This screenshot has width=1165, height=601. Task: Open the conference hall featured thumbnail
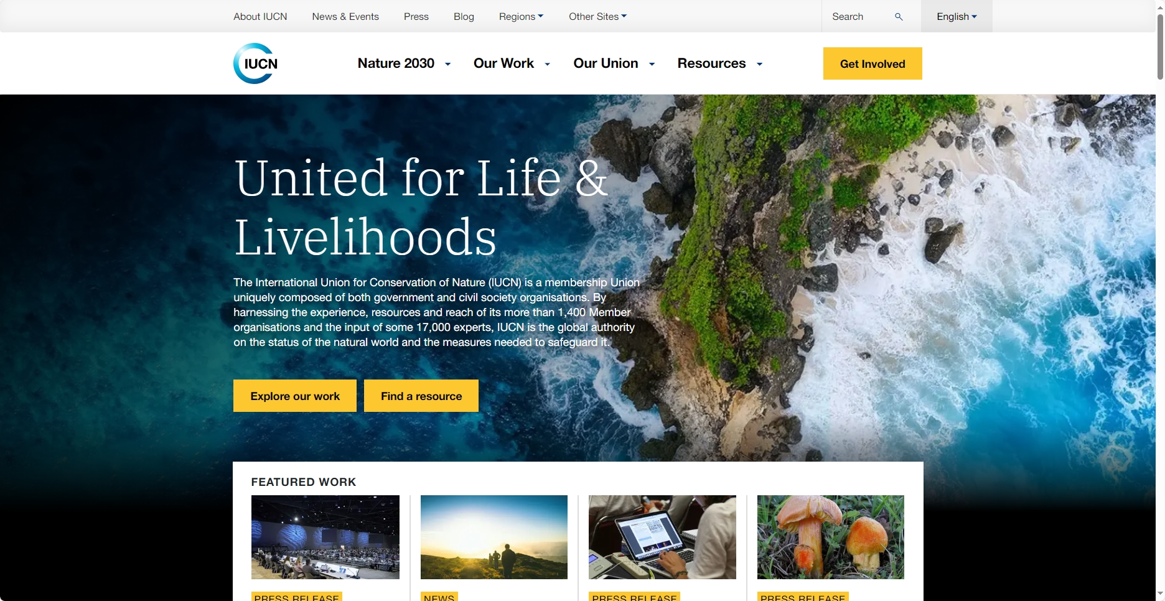point(325,537)
